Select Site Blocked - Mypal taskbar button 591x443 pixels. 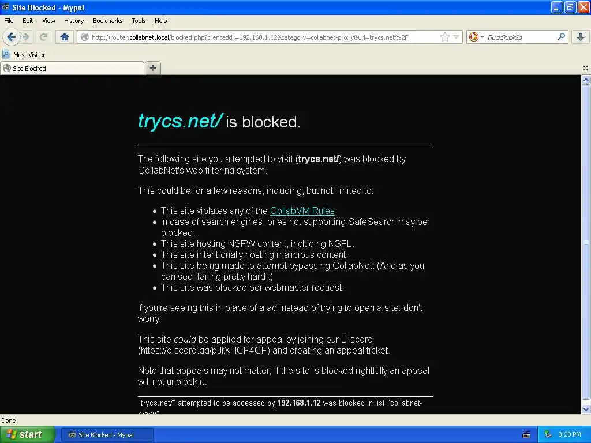pos(107,435)
